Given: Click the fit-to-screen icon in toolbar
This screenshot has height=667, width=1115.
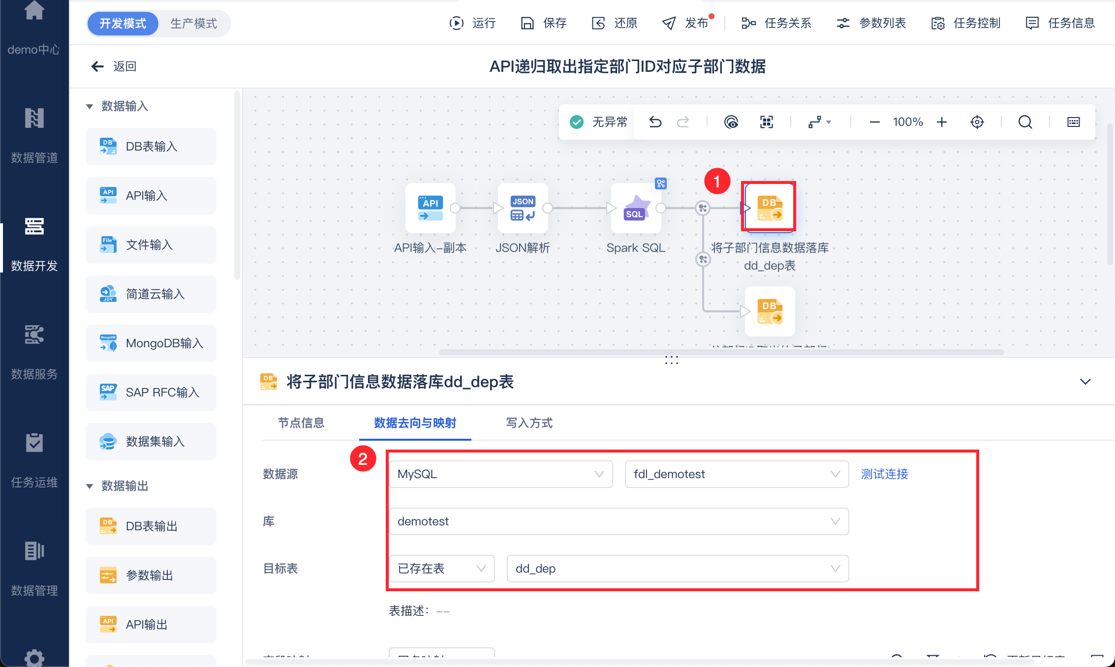Looking at the screenshot, I should pyautogui.click(x=766, y=122).
